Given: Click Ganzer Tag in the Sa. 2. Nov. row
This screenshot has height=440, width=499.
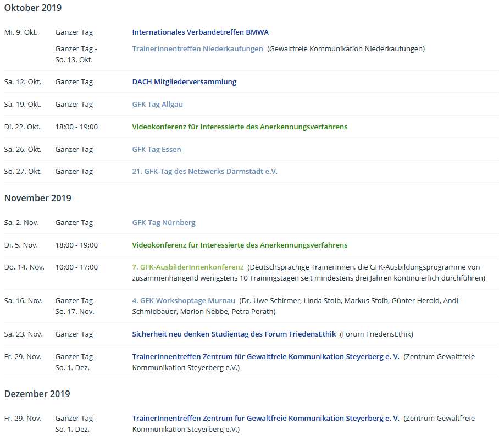Looking at the screenshot, I should tap(74, 223).
